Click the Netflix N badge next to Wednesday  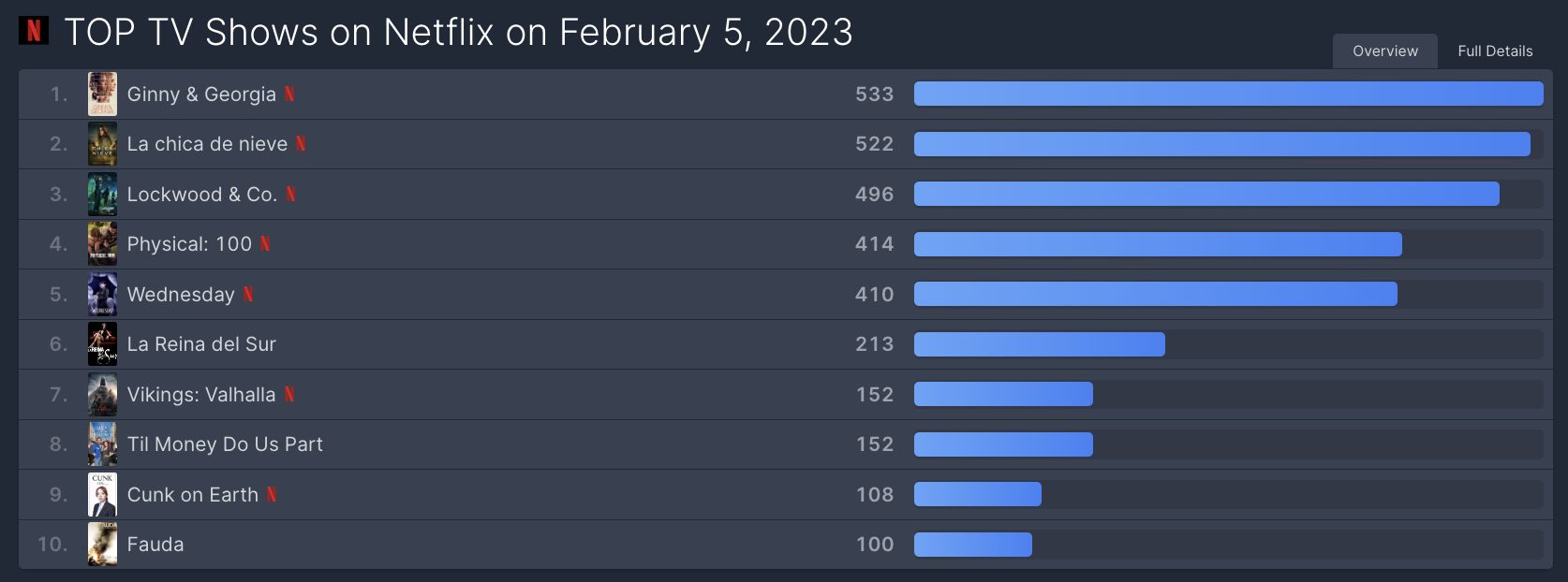(x=248, y=294)
